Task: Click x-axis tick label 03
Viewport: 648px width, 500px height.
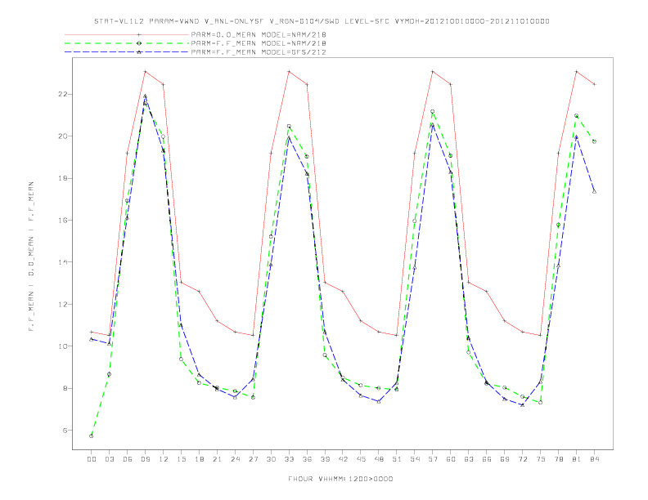Action: tap(109, 459)
